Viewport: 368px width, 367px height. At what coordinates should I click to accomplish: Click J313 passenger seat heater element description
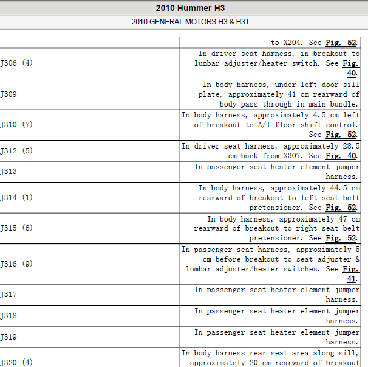(277, 172)
